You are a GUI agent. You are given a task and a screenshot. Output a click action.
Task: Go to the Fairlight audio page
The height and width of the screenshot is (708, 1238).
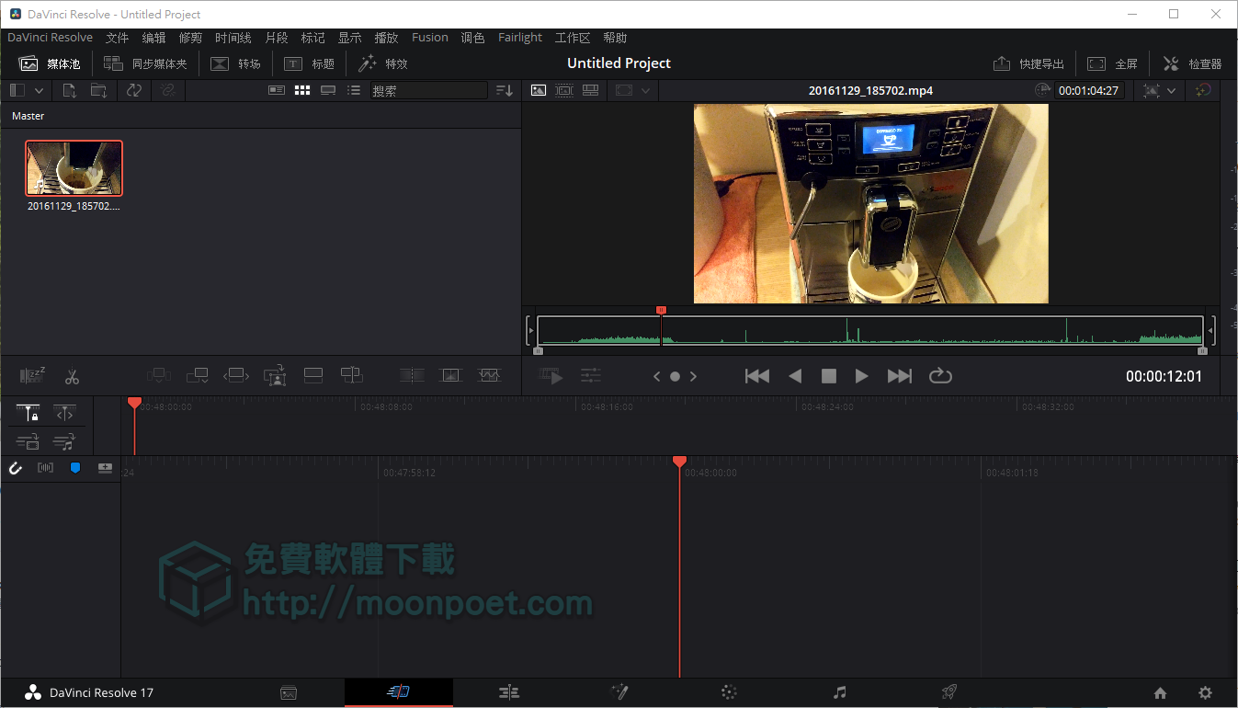(839, 691)
